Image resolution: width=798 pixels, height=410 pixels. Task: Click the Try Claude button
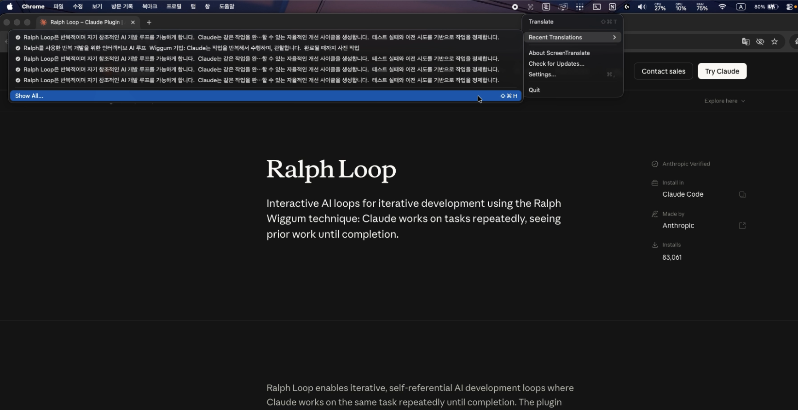pyautogui.click(x=722, y=71)
